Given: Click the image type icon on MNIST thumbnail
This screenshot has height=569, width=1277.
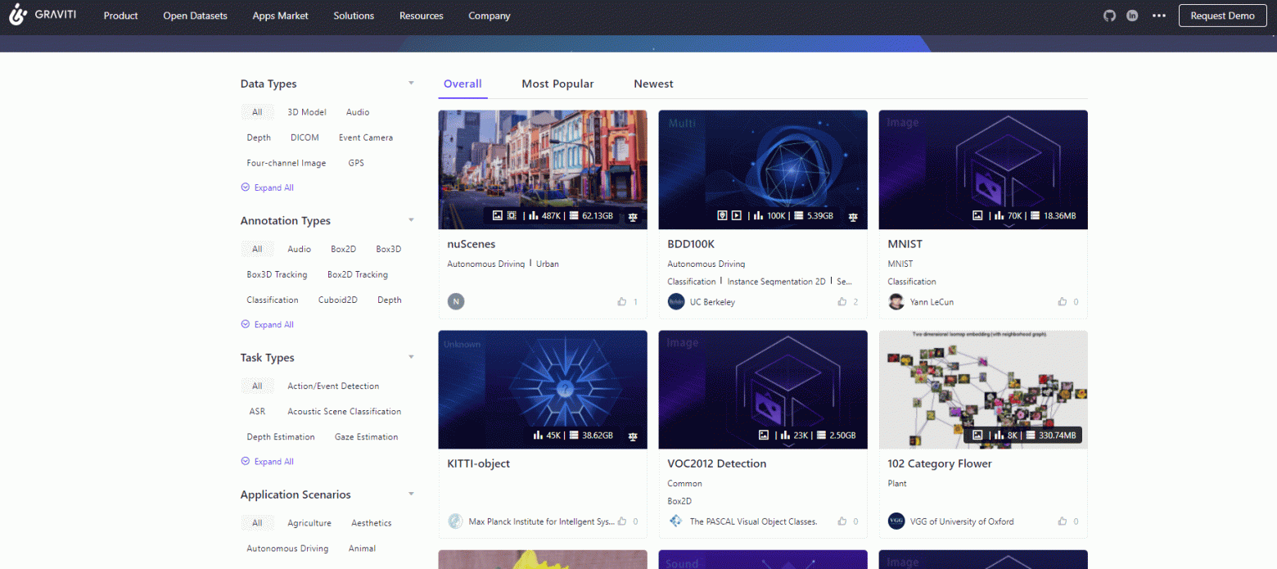Looking at the screenshot, I should click(x=977, y=215).
